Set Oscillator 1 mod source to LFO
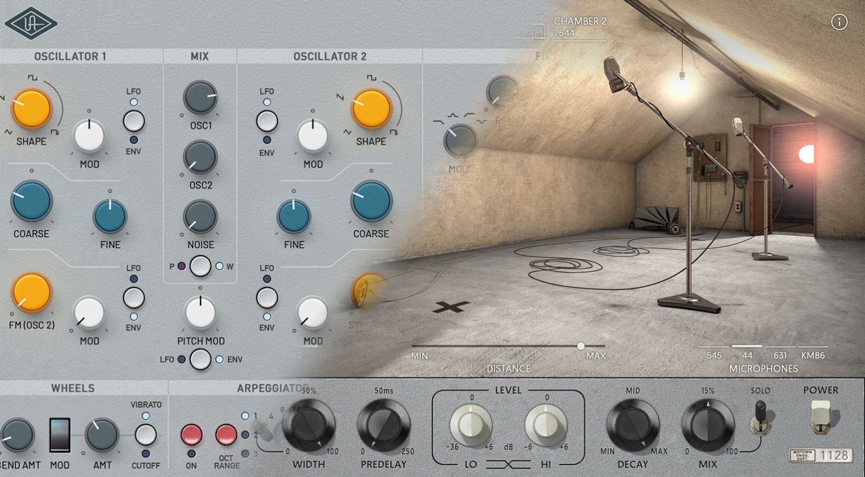The image size is (865, 477). pyautogui.click(x=134, y=101)
